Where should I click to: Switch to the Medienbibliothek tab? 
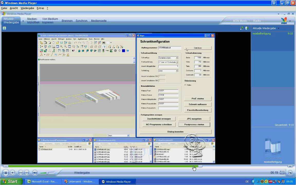[33, 21]
